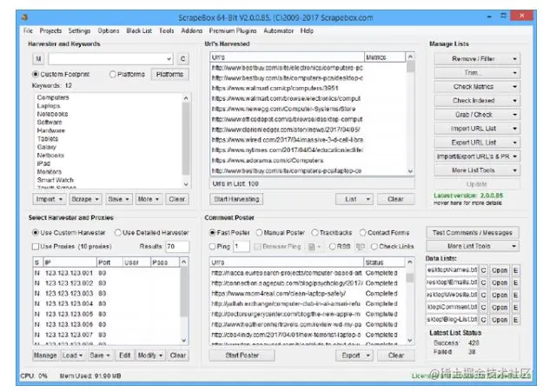This screenshot has width=543, height=392.
Task: Click the E button for the Website.txt data list
Action: (x=516, y=296)
